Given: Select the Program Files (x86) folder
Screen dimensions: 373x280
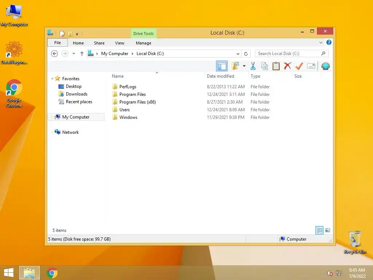Looking at the screenshot, I should coord(137,102).
